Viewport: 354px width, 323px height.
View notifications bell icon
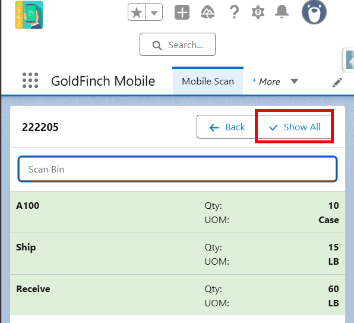(282, 12)
